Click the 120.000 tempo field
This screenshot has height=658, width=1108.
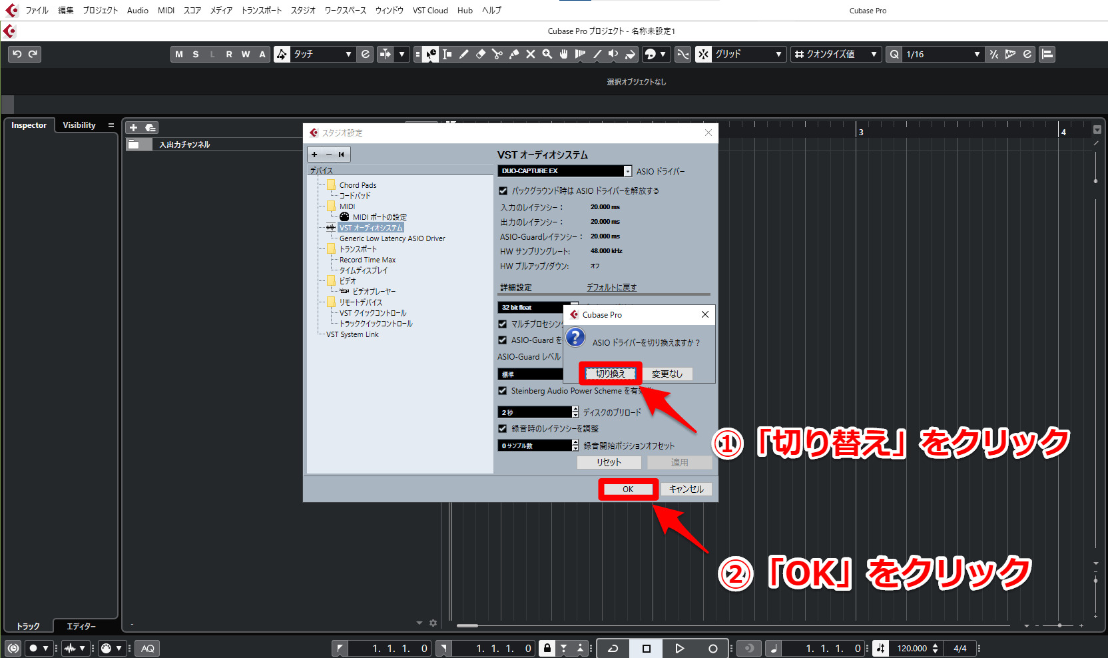(x=912, y=648)
